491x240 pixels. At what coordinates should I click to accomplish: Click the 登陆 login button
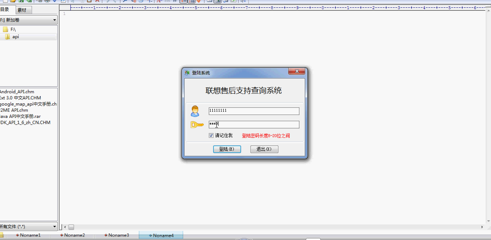[227, 149]
